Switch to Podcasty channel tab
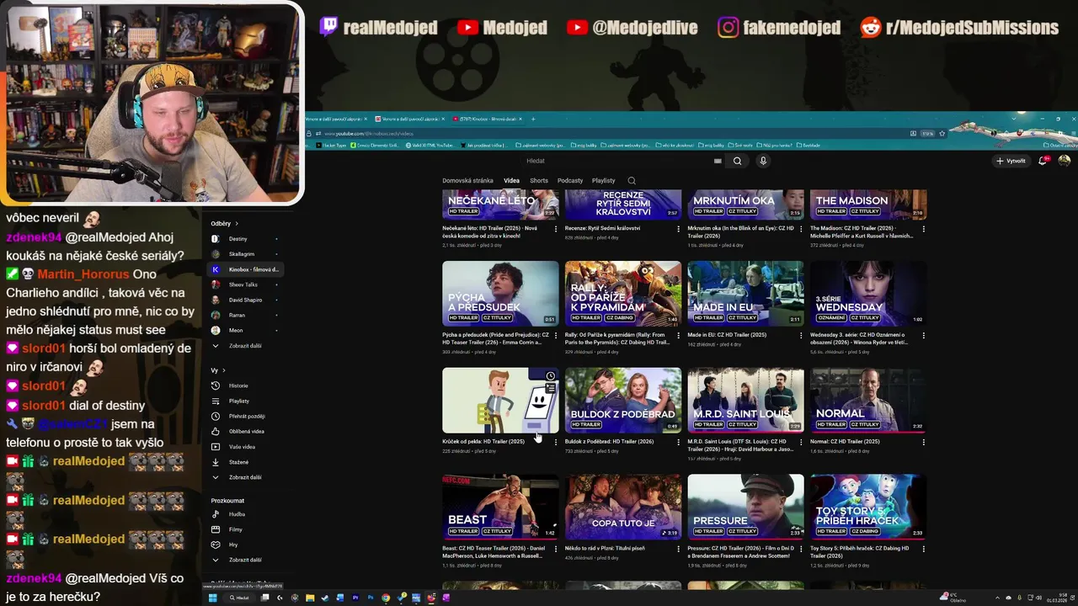 click(570, 180)
